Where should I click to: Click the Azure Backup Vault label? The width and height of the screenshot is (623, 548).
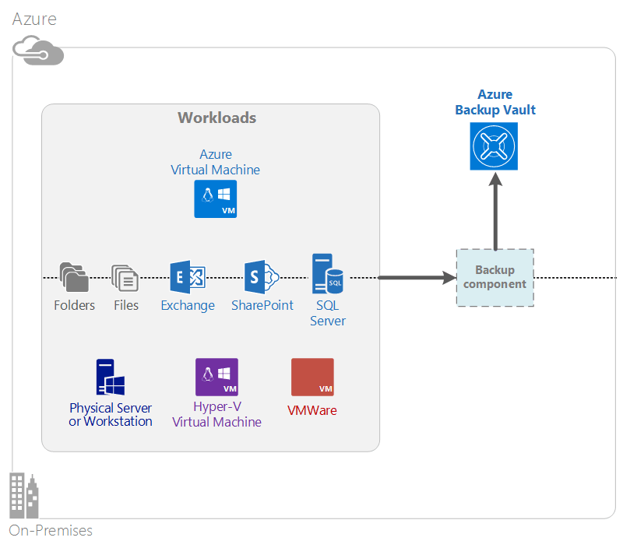(x=495, y=102)
